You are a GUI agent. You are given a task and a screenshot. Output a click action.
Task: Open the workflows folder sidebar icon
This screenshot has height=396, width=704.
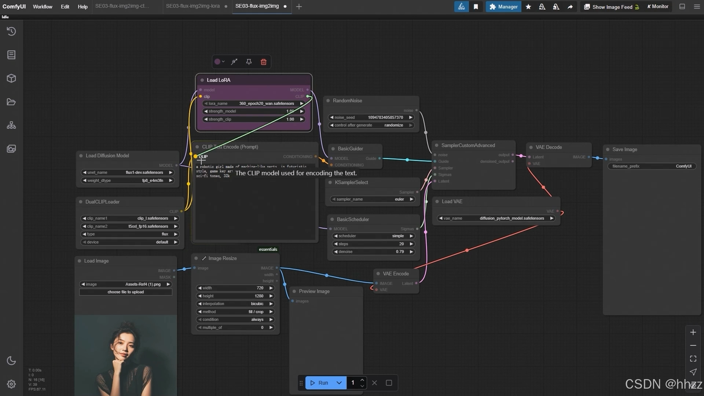coord(11,102)
